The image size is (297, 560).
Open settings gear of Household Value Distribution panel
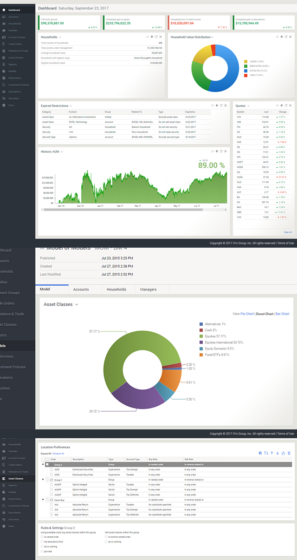(281, 37)
